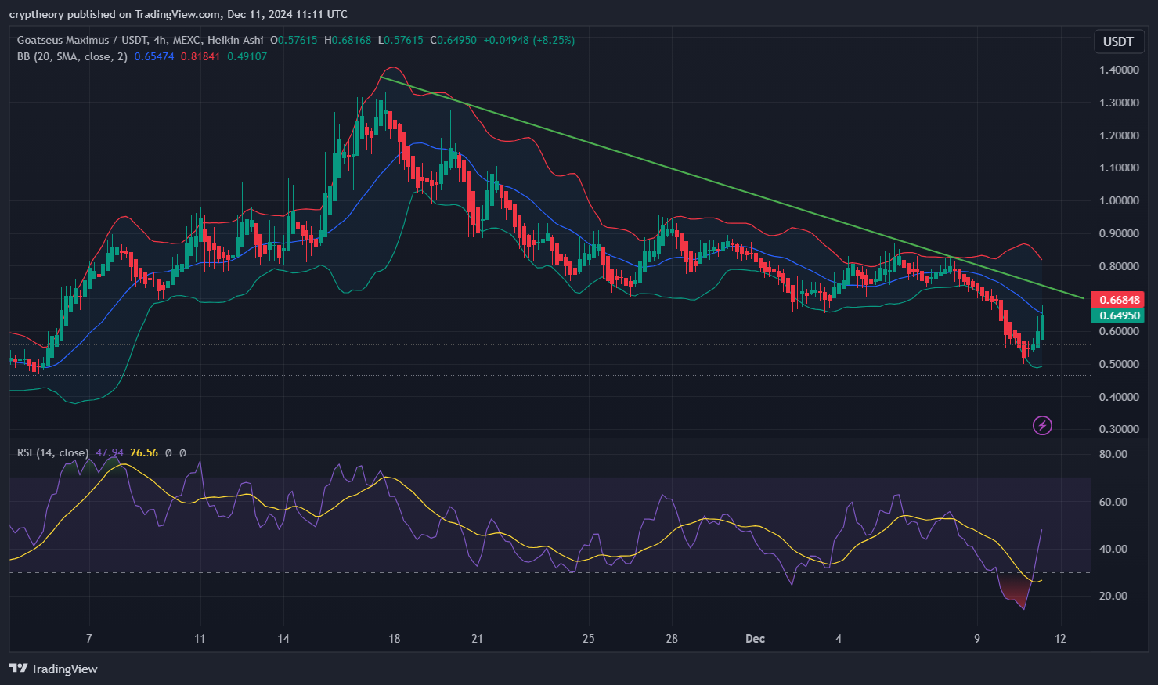The image size is (1158, 685).
Task: Click the blue BB basis value 0.65474
Action: [x=154, y=56]
